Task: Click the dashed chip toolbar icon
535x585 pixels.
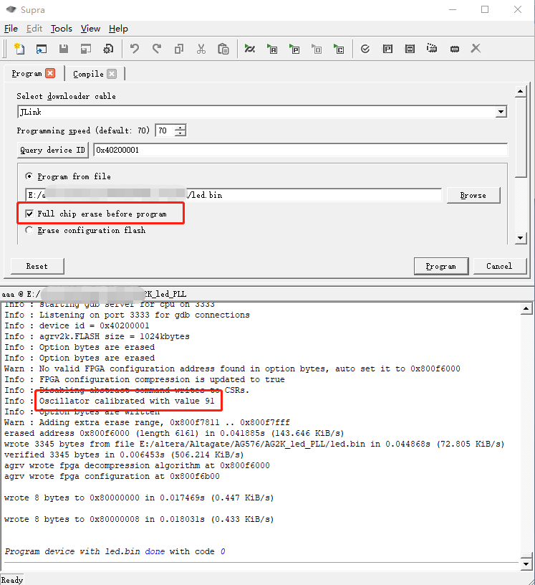Action: point(432,49)
